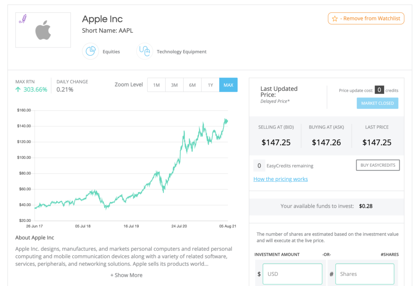Viewport: 419px width, 286px height.
Task: Click the $147.26 buying ask price
Action: [x=326, y=142]
